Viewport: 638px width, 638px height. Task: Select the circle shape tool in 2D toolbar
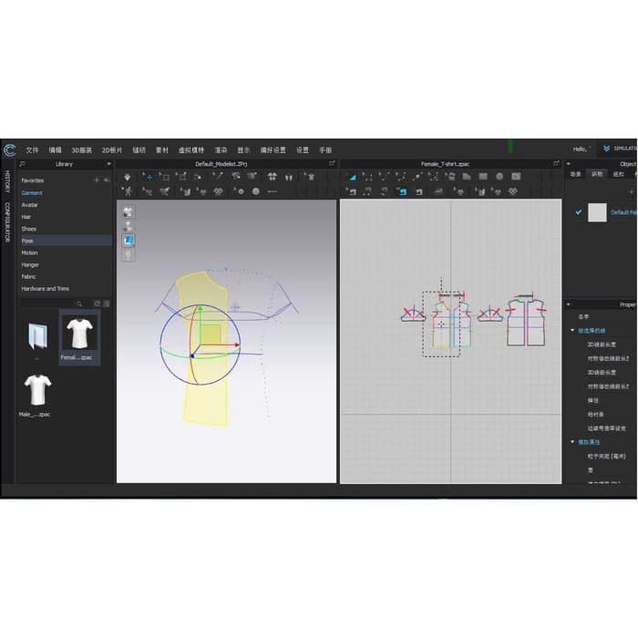coord(499,177)
